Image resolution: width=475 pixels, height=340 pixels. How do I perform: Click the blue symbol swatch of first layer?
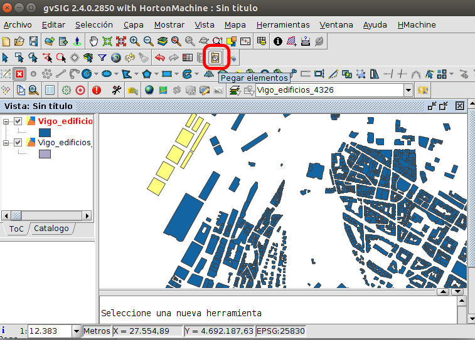click(x=45, y=133)
